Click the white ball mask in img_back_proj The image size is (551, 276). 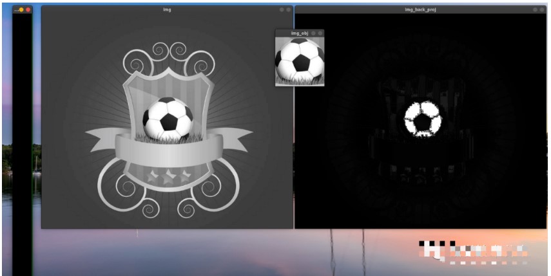point(423,119)
